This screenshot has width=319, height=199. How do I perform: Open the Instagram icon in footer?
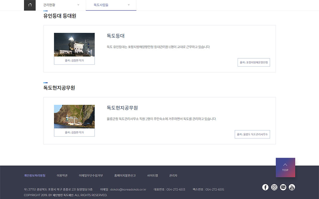(x=274, y=187)
